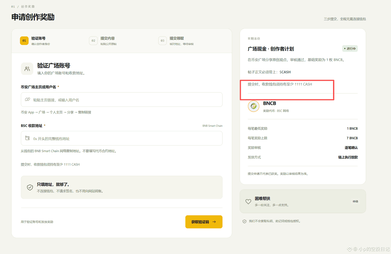Click the step 02 number badge
The height and width of the screenshot is (254, 391).
(x=93, y=41)
